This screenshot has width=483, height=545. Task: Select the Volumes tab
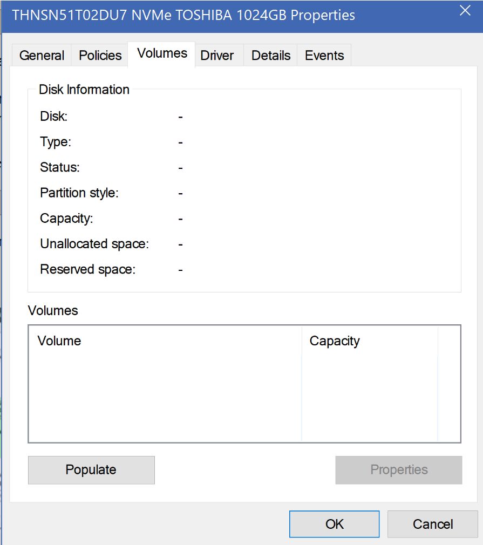point(162,53)
